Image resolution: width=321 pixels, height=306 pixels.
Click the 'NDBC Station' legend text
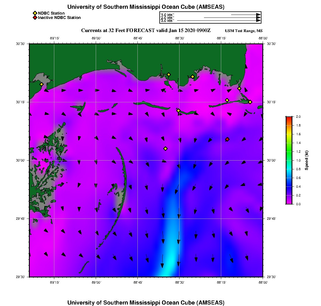pyautogui.click(x=51, y=13)
